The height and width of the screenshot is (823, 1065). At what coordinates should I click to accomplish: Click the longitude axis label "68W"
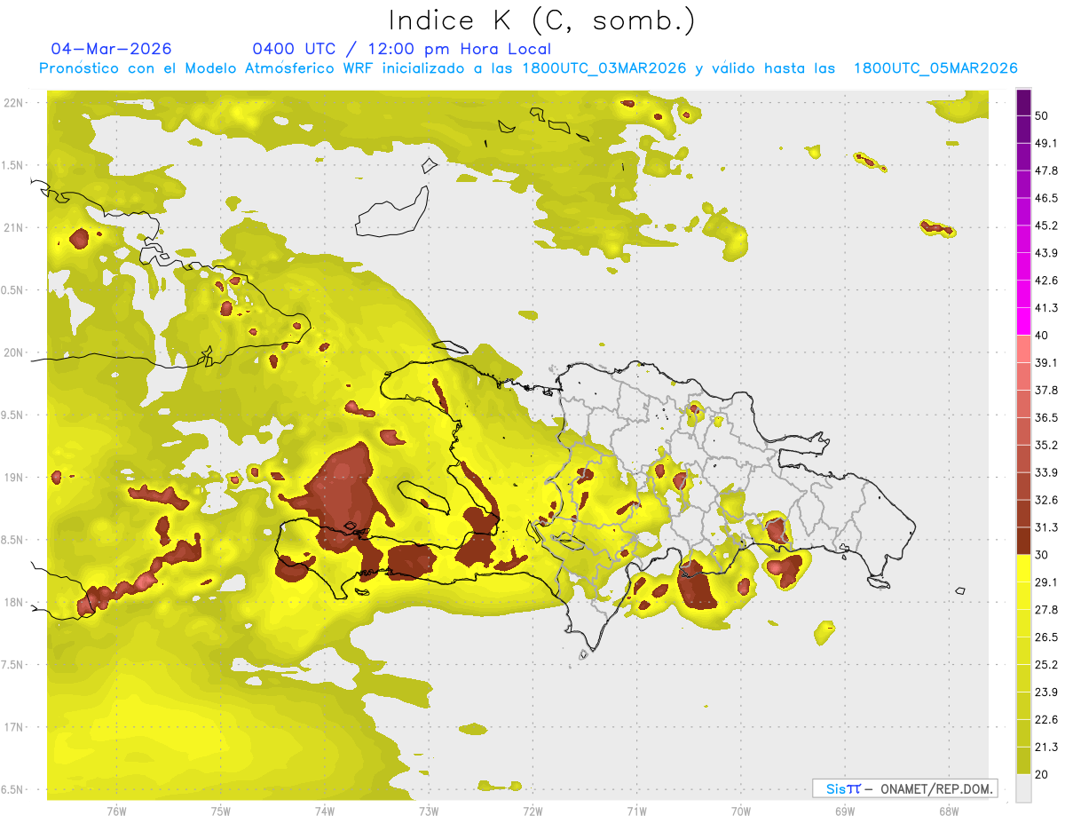(x=948, y=811)
